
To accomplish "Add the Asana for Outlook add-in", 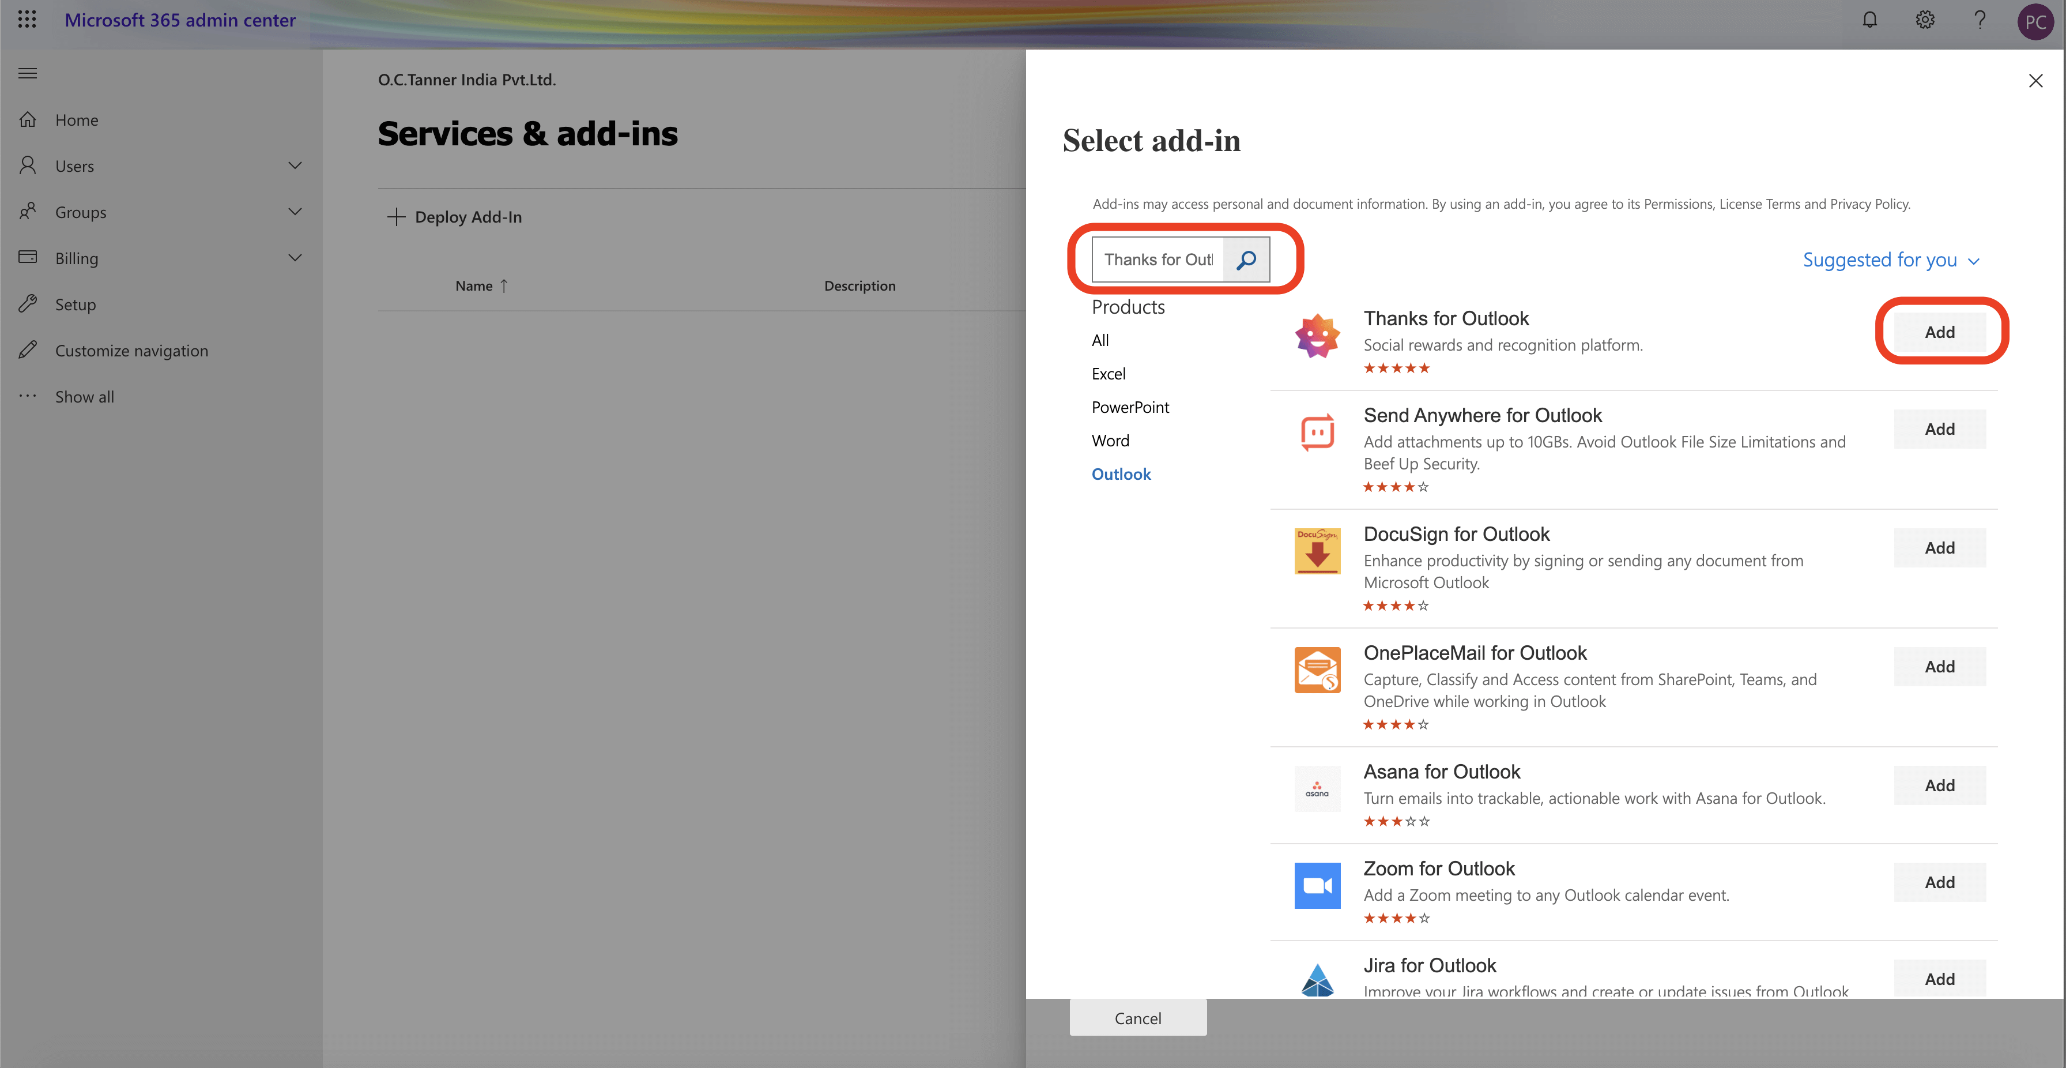I will click(x=1939, y=785).
